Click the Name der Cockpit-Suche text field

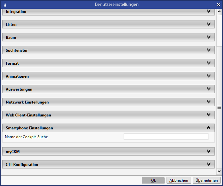(x=166, y=137)
